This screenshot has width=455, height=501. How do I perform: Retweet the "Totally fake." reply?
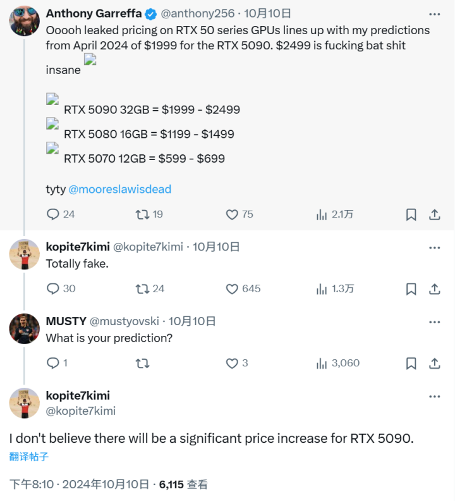(x=143, y=288)
